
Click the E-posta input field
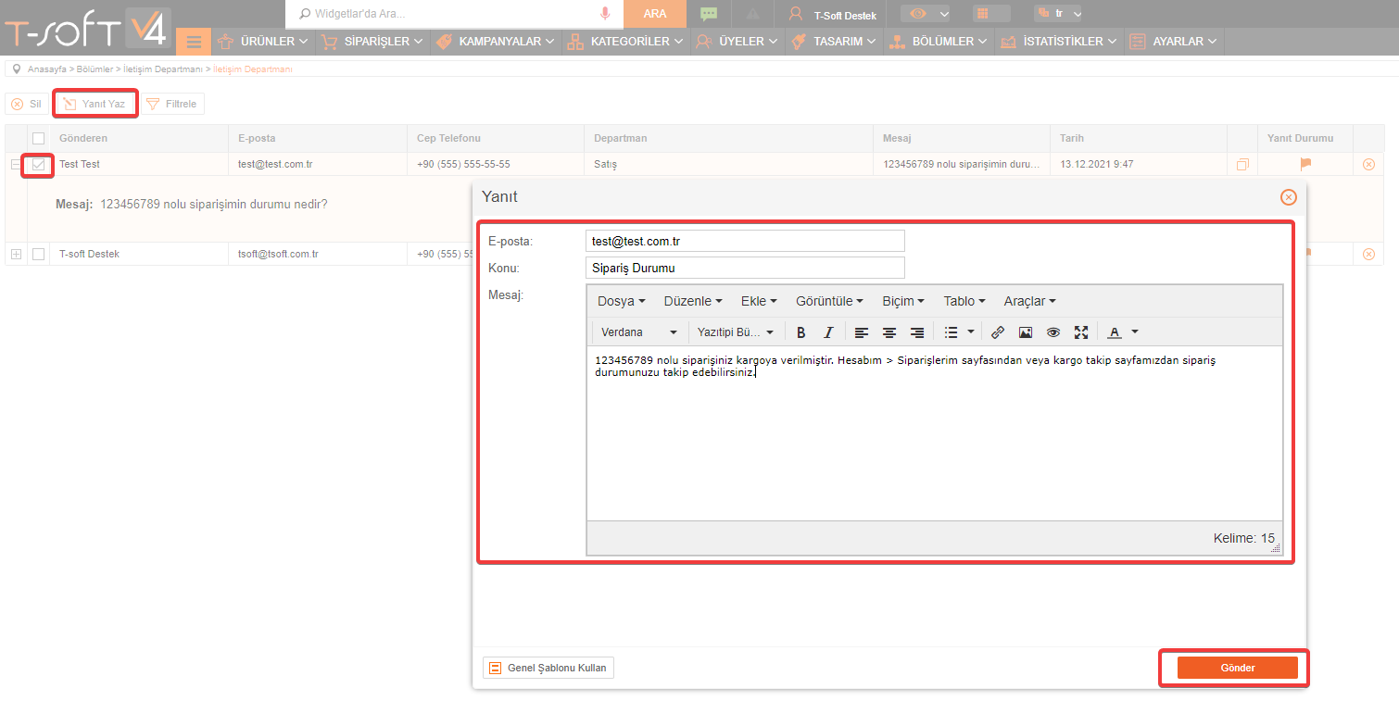[x=745, y=241]
